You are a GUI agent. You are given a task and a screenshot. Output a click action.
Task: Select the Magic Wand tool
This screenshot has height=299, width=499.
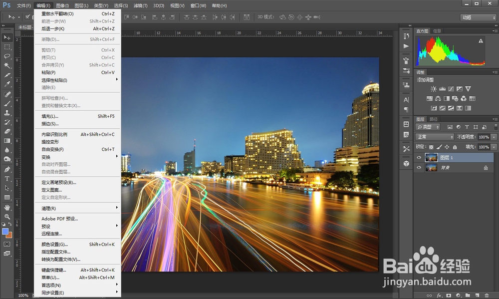[x=7, y=65]
